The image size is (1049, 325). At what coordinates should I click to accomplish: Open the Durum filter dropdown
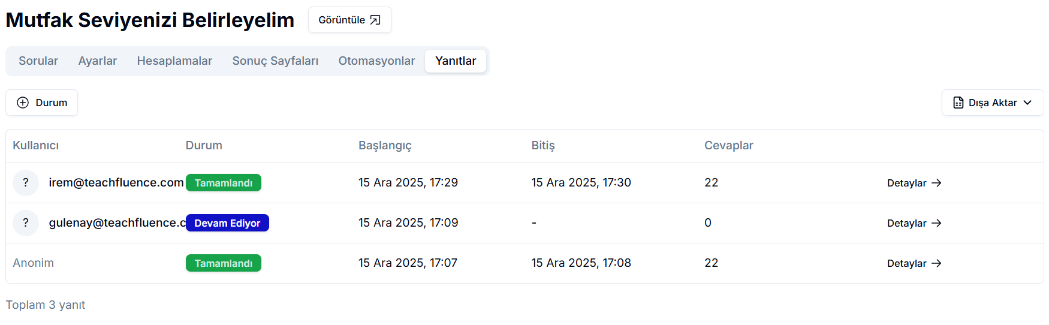(x=42, y=103)
